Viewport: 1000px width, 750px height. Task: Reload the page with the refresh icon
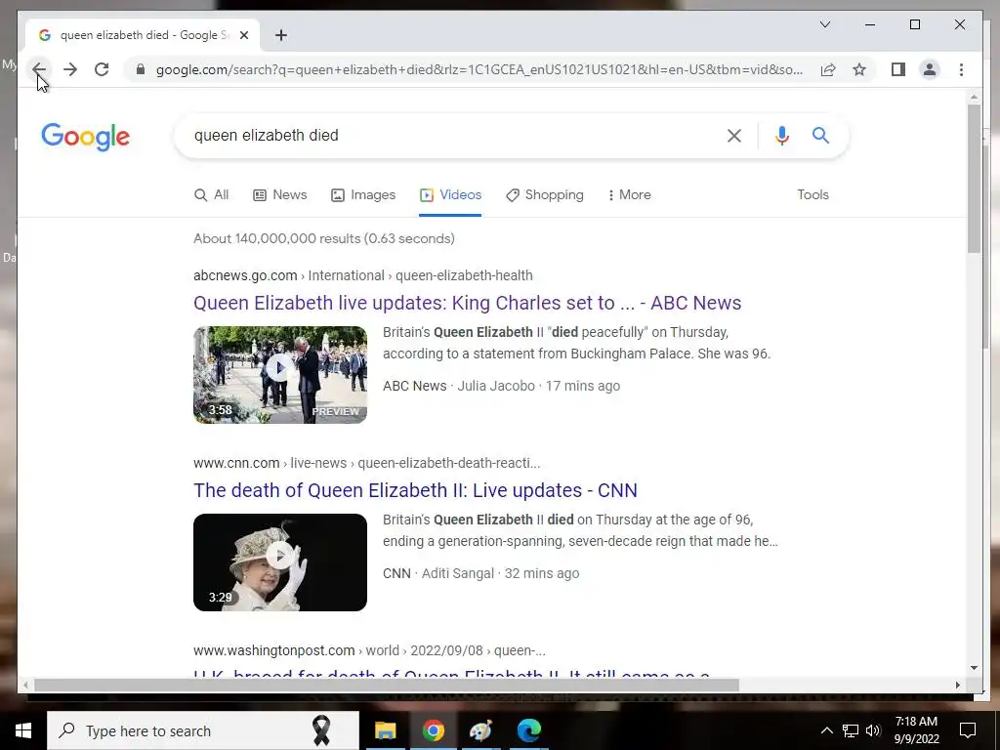coord(102,69)
